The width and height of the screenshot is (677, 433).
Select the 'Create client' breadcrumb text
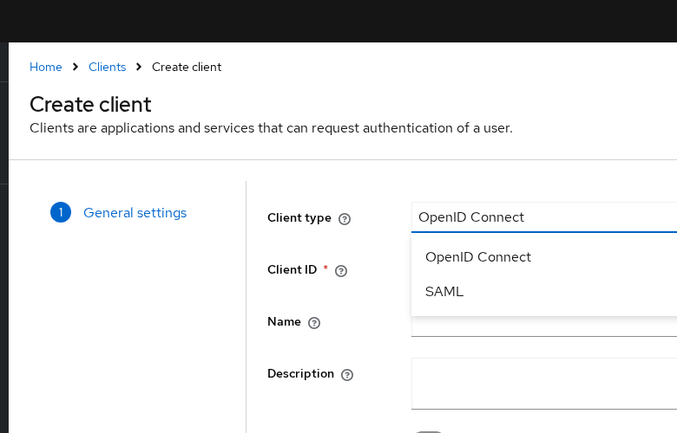coord(187,67)
